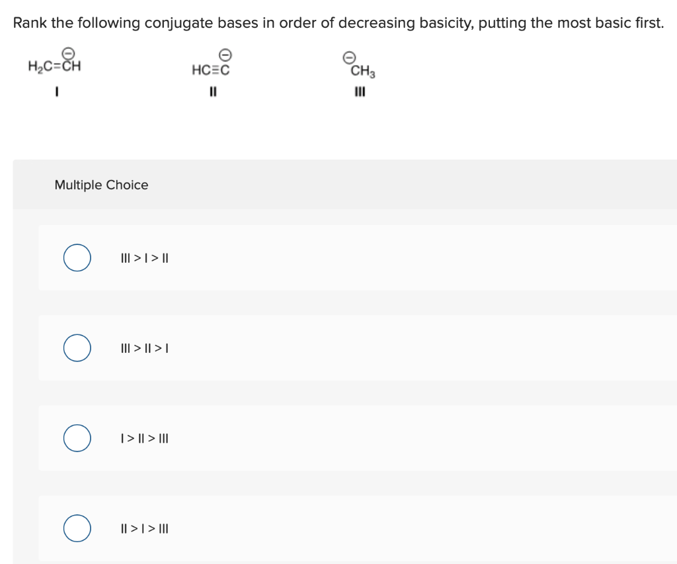
Task: Select the radio button for II > I > III
Action: click(x=77, y=528)
